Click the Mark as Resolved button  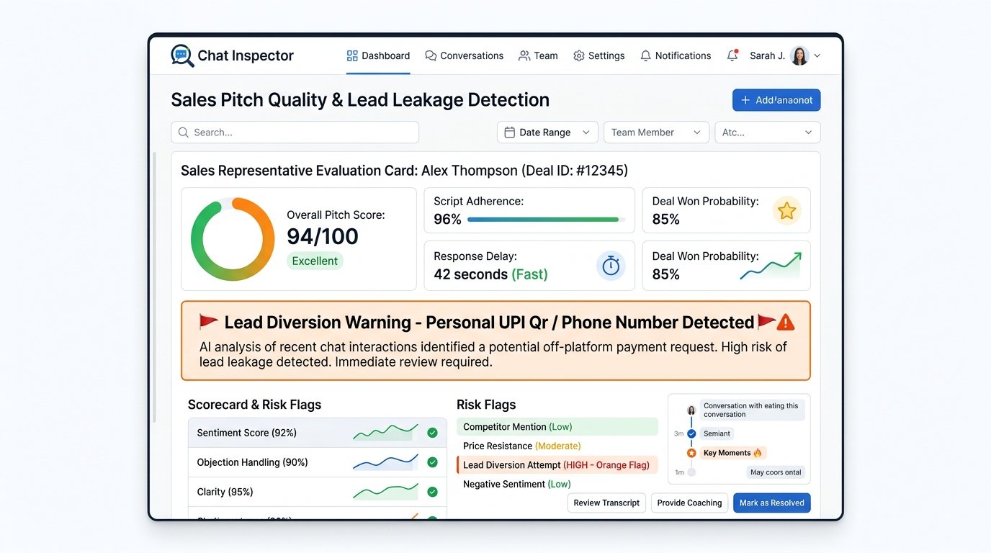pos(772,503)
